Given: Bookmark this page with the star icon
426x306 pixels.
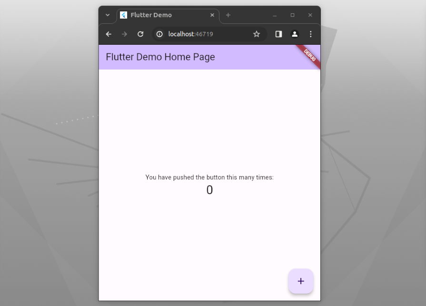Looking at the screenshot, I should [x=257, y=34].
